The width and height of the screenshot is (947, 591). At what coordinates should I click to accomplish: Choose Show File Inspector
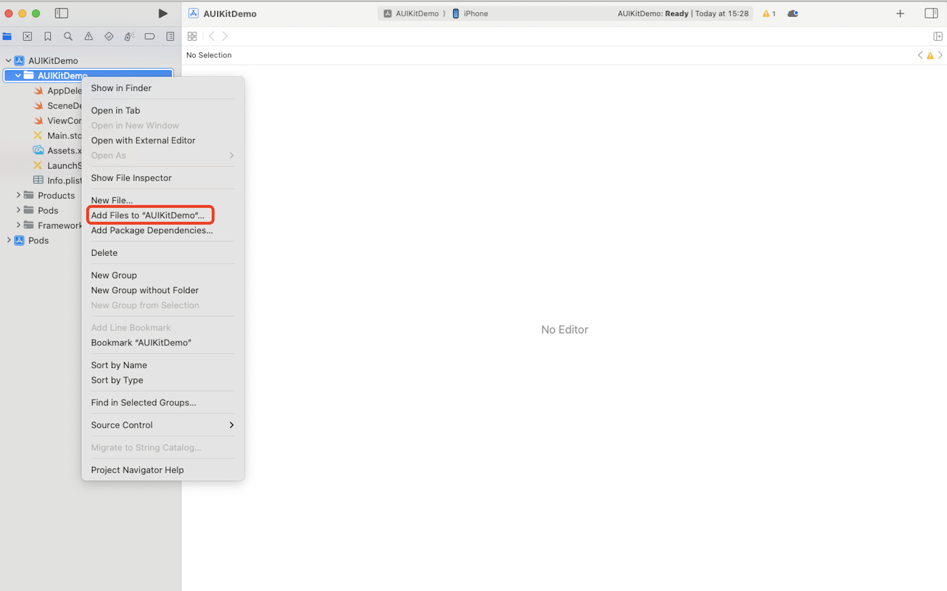163,178
